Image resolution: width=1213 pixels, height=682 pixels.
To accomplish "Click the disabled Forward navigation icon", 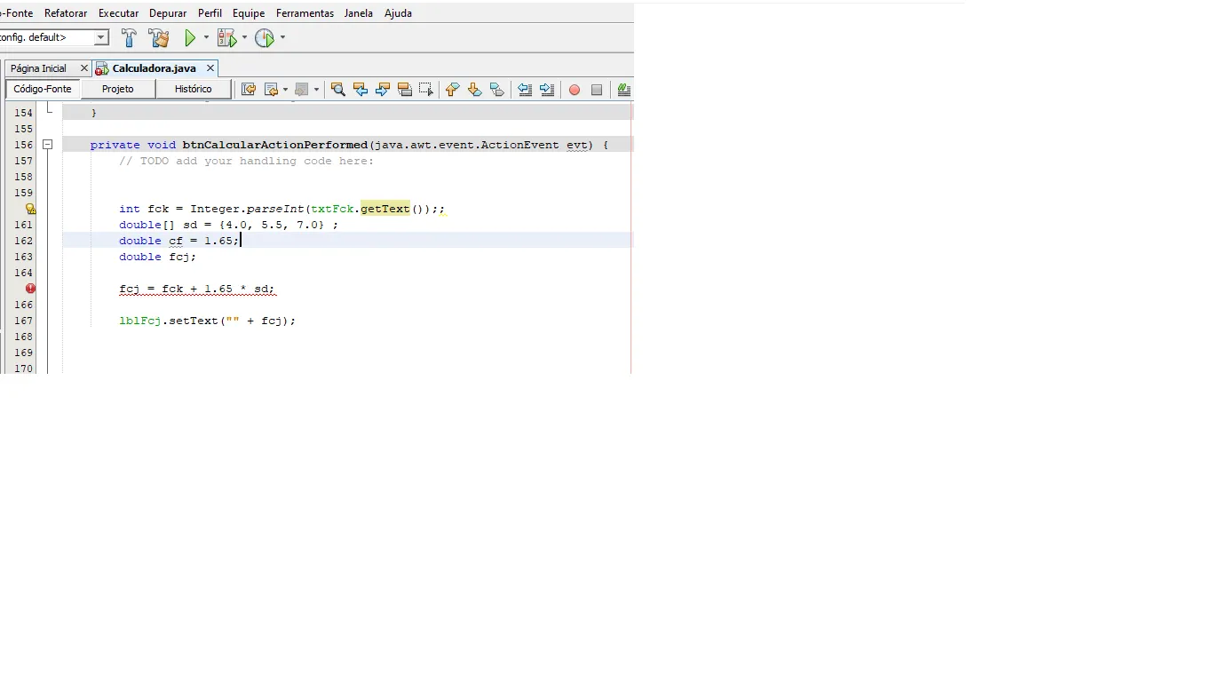I will 301,90.
